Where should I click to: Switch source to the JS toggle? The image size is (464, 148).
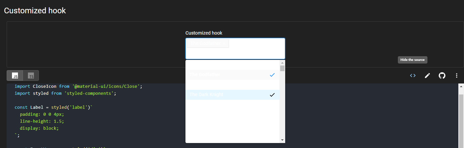click(x=15, y=75)
